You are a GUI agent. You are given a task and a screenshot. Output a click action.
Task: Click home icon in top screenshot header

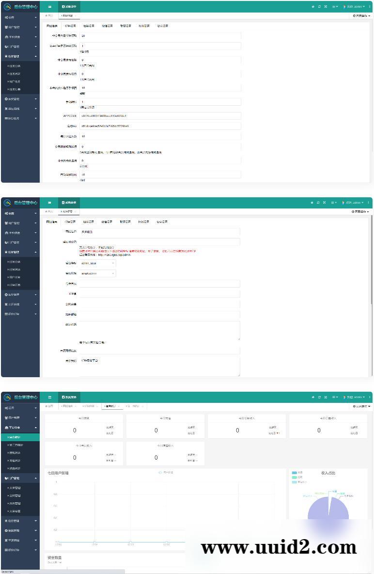coord(313,7)
